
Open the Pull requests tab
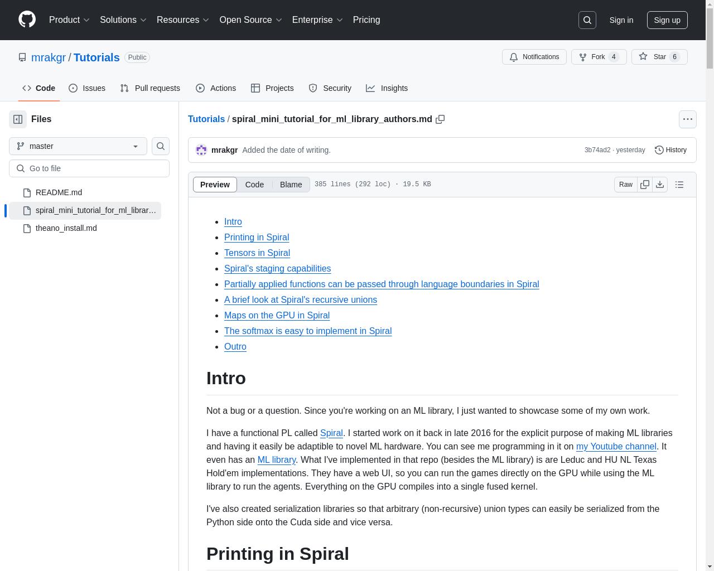click(150, 88)
